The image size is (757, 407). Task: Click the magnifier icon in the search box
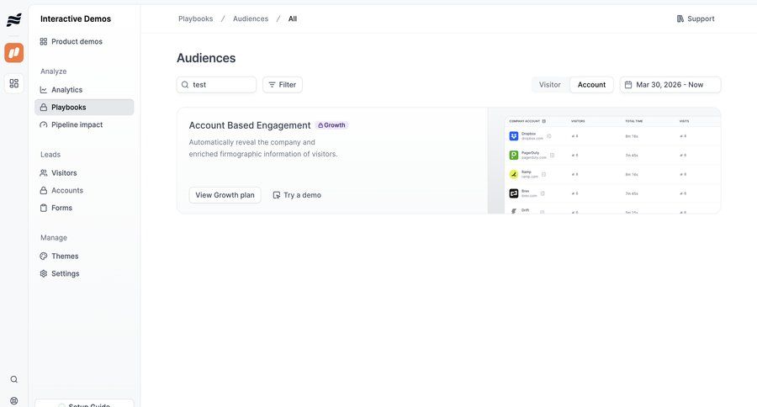point(185,84)
